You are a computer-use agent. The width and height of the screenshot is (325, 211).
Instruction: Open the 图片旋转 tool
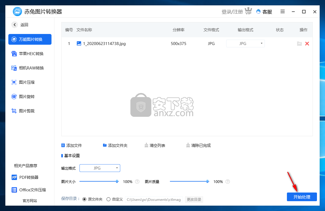click(x=23, y=97)
